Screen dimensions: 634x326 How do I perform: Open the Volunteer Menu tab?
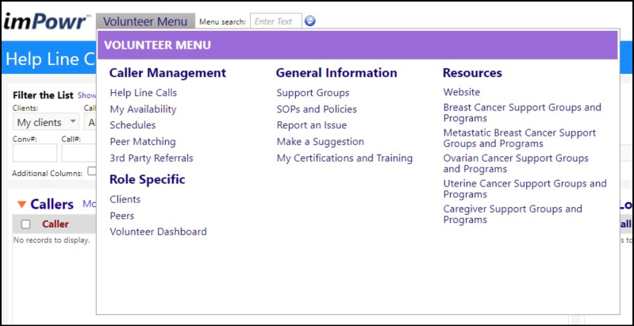pyautogui.click(x=145, y=21)
